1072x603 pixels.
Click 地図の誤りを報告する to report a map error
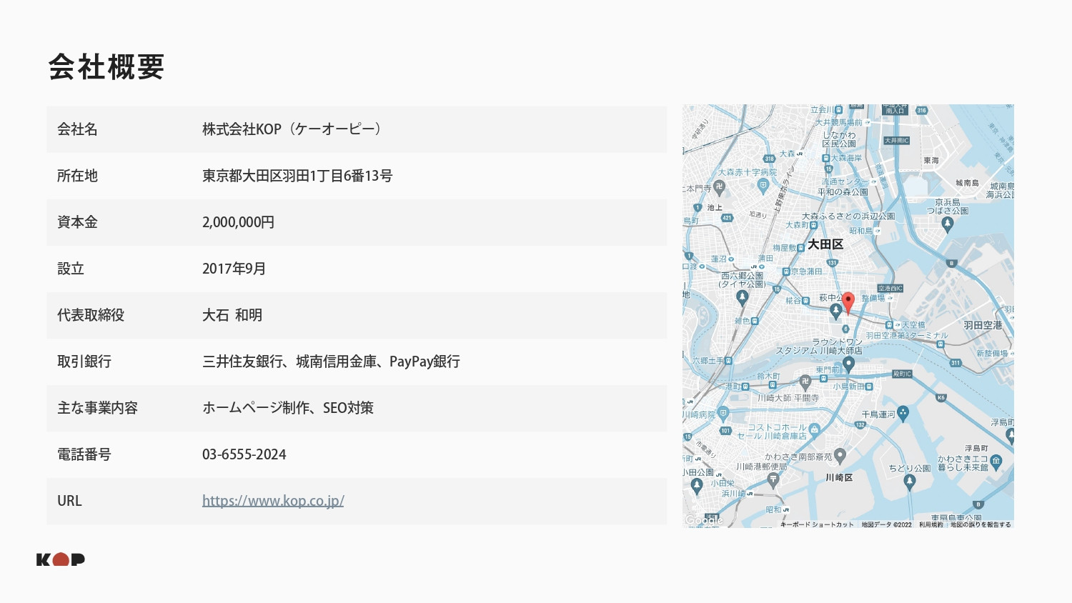pyautogui.click(x=981, y=524)
